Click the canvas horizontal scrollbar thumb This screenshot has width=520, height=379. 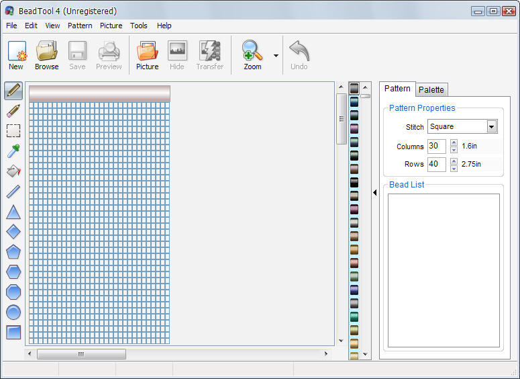click(x=81, y=354)
